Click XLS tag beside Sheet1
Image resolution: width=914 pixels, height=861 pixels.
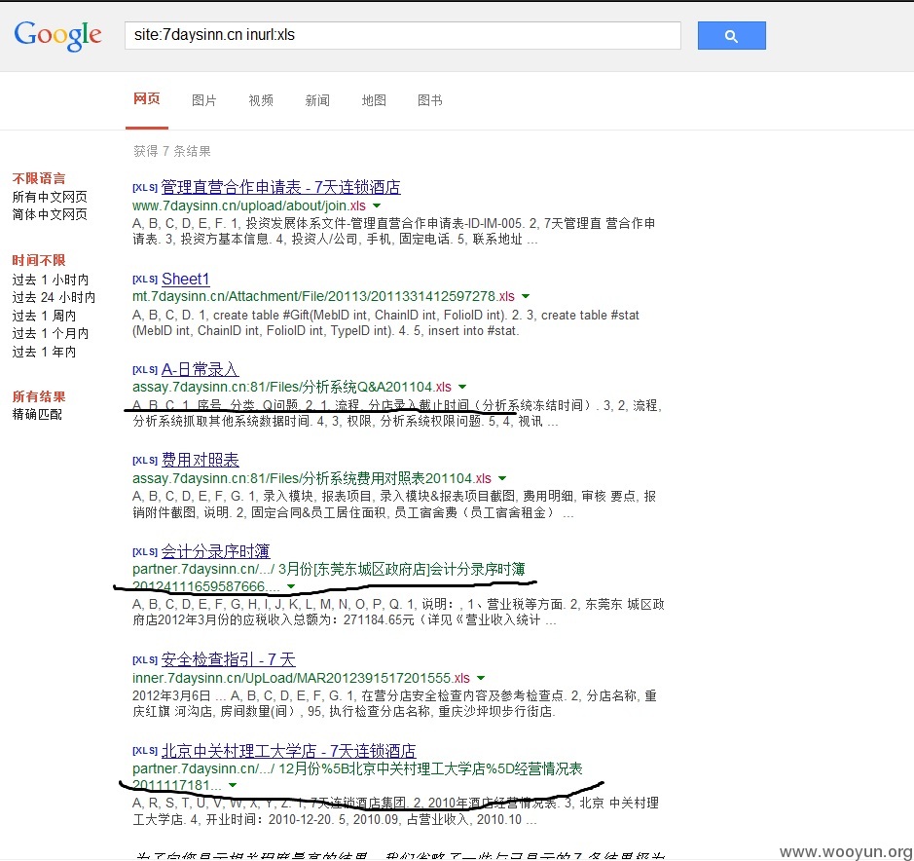tap(145, 279)
